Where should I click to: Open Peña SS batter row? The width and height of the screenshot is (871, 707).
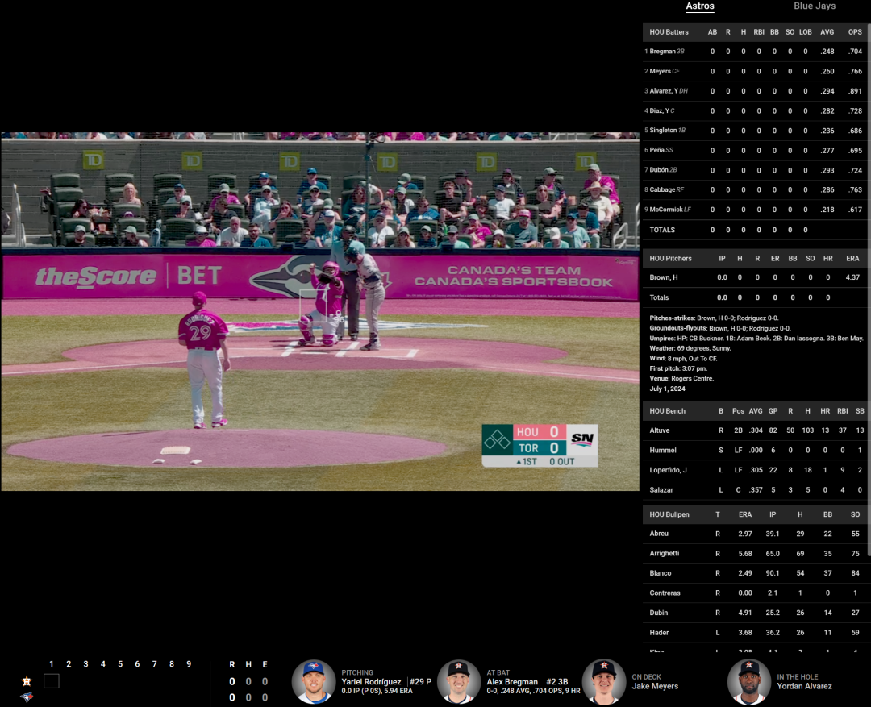click(754, 150)
